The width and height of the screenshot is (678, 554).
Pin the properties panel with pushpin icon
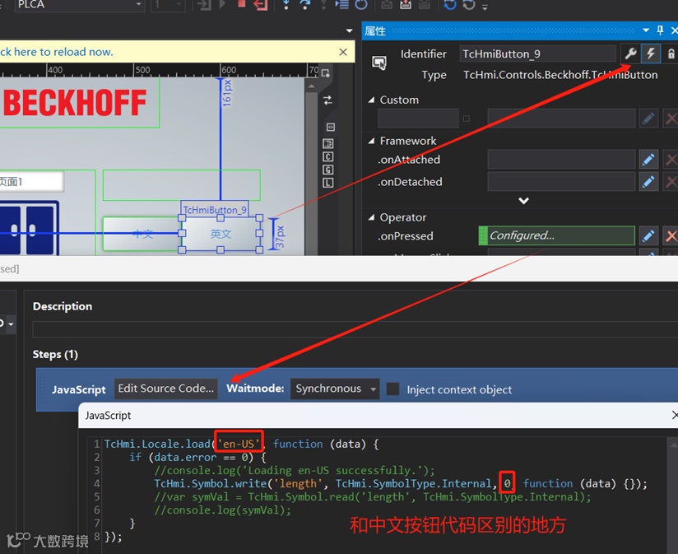(660, 30)
